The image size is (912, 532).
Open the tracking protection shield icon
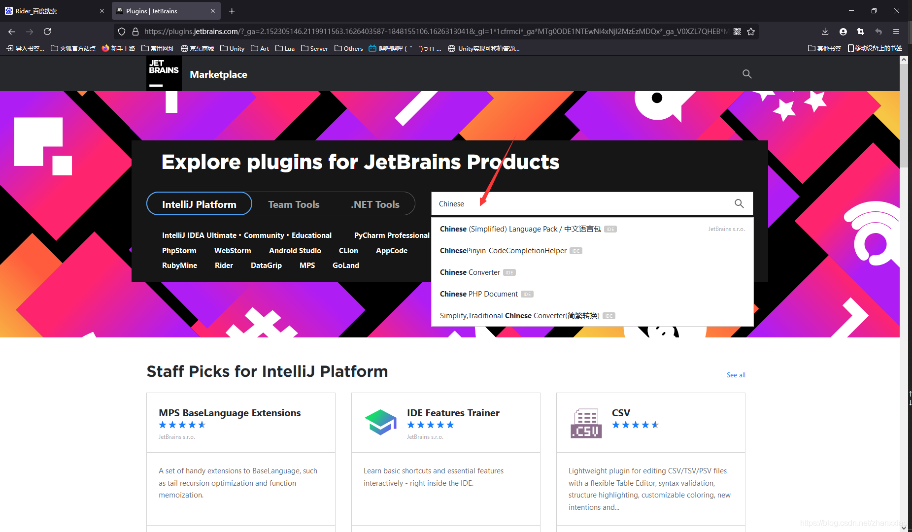122,32
